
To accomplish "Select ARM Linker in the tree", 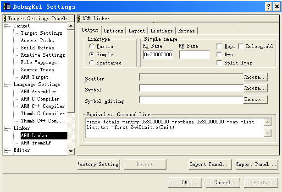I will click(44, 135).
